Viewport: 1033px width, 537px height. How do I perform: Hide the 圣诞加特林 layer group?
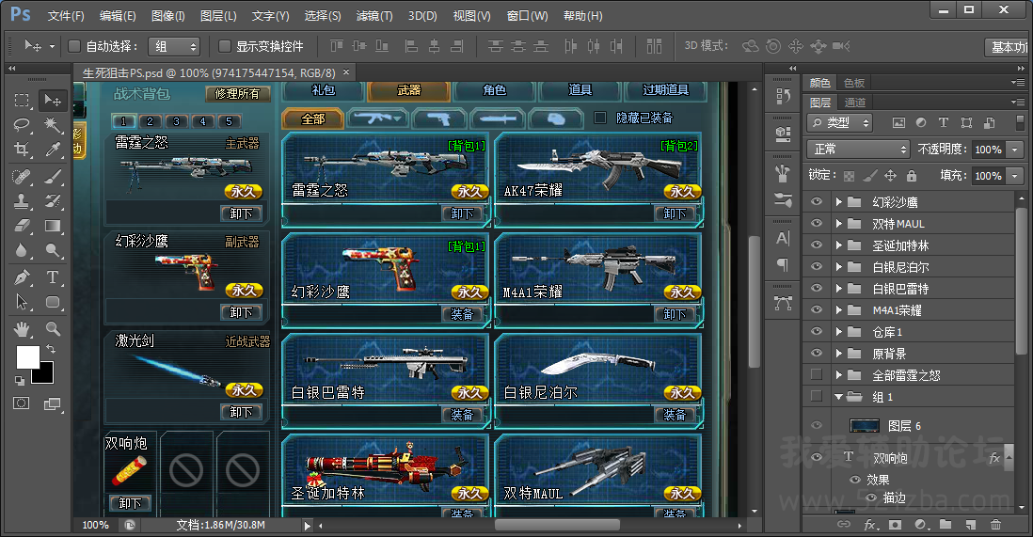click(817, 245)
